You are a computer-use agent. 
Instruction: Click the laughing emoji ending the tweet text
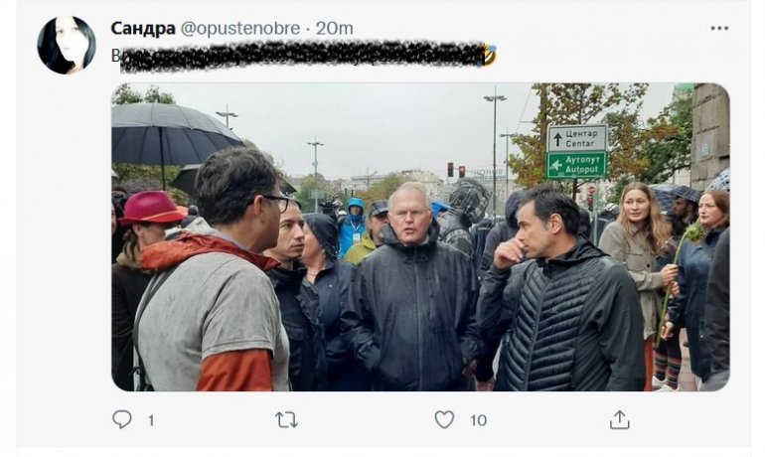pos(488,55)
